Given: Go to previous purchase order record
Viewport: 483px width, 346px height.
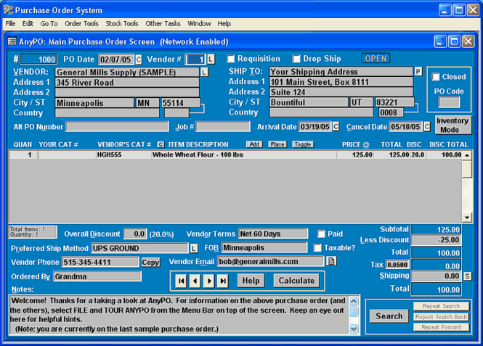Looking at the screenshot, I should [195, 281].
